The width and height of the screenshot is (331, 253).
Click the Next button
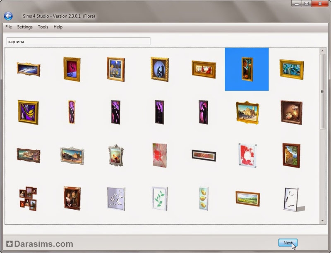coord(288,243)
